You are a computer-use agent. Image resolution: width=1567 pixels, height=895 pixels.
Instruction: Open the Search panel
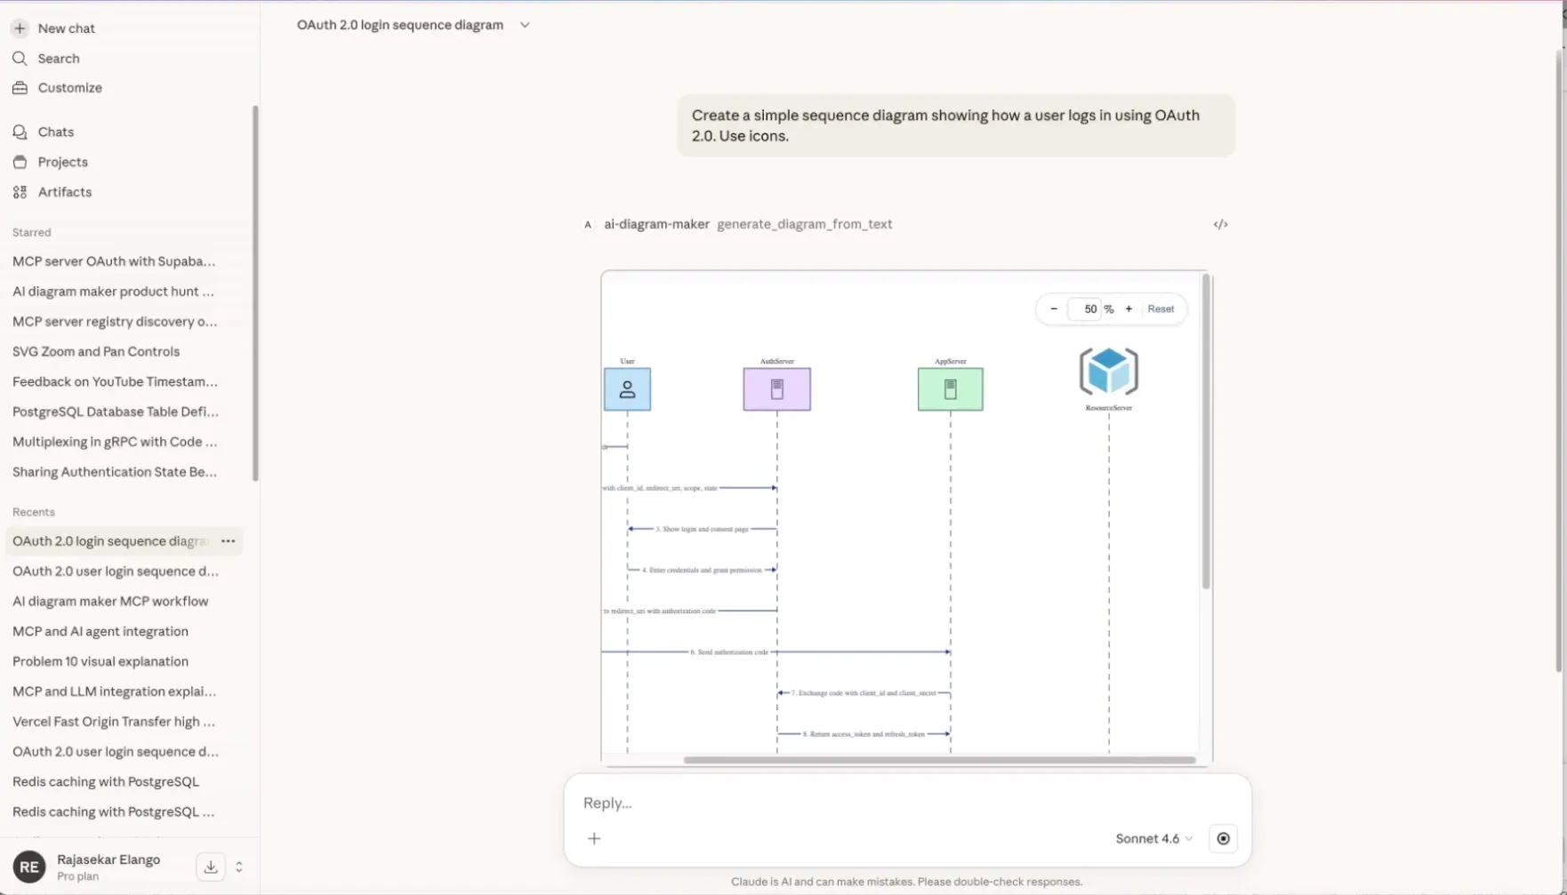tap(60, 58)
